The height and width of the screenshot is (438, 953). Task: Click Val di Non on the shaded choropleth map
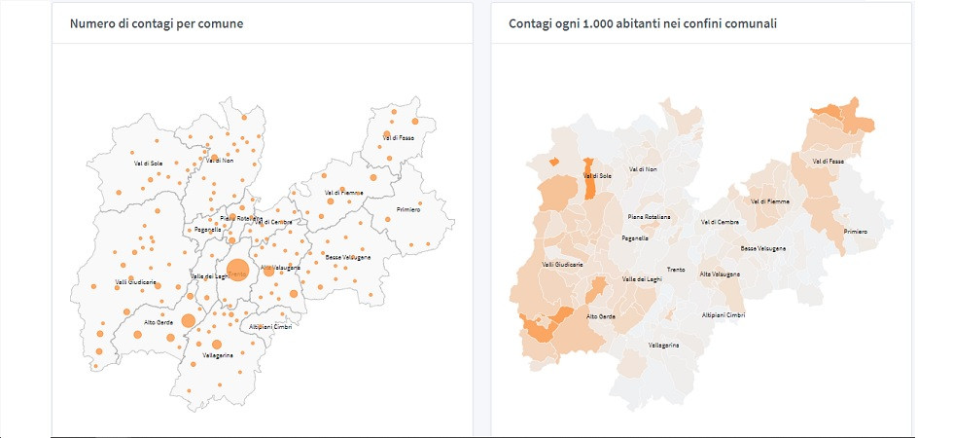tap(644, 169)
